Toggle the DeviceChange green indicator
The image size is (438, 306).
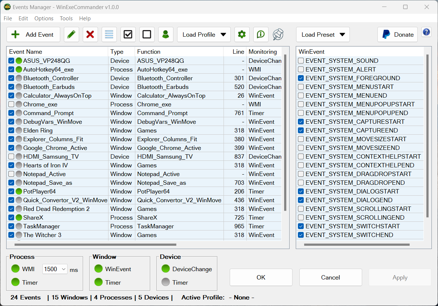[165, 269]
